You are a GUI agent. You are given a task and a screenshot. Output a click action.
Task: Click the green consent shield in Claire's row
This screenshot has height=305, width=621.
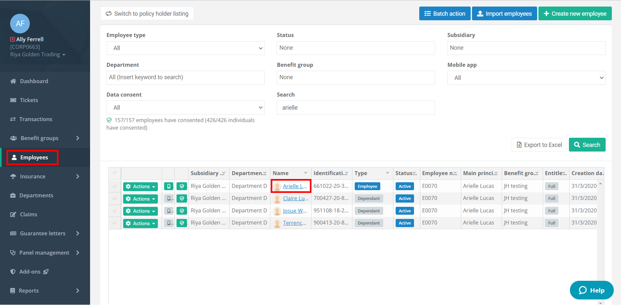coord(182,199)
